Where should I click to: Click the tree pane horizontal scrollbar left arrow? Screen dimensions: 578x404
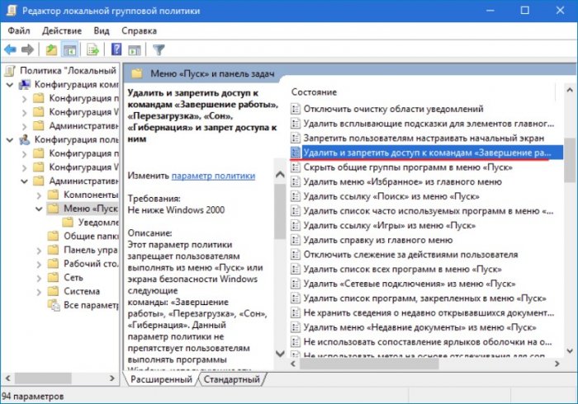click(7, 378)
